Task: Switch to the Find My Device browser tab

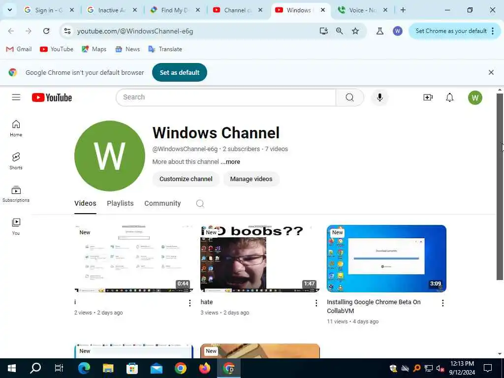Action: (x=174, y=10)
